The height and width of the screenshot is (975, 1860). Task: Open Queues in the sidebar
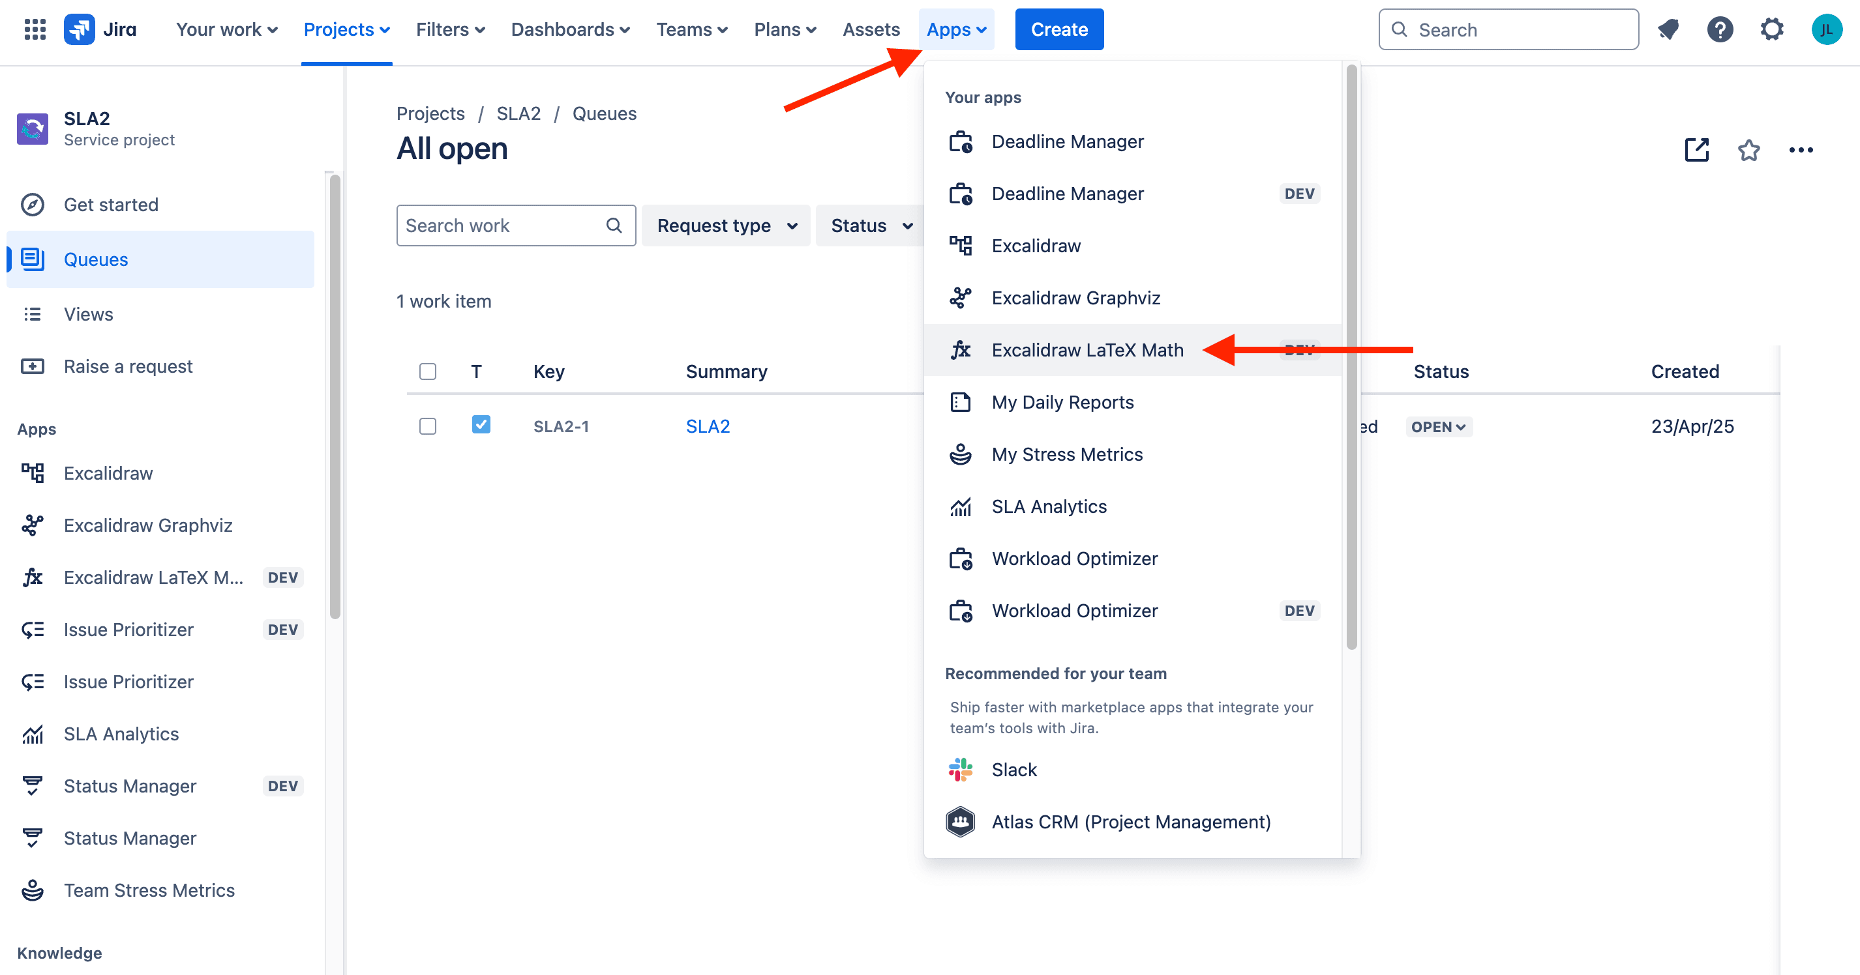point(160,260)
